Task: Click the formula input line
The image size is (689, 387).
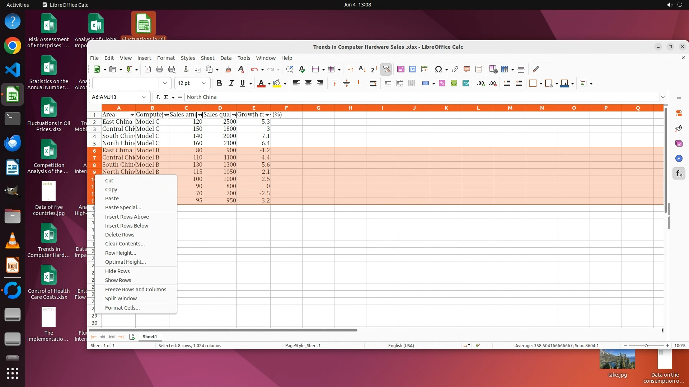Action: [420, 97]
